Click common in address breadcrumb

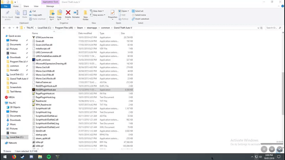point(105,28)
